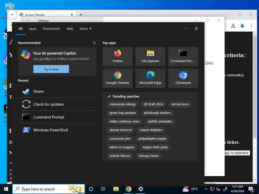Image resolution: width=259 pixels, height=194 pixels.
Task: Search trending pittsburgh steelers
Action: pos(157,113)
